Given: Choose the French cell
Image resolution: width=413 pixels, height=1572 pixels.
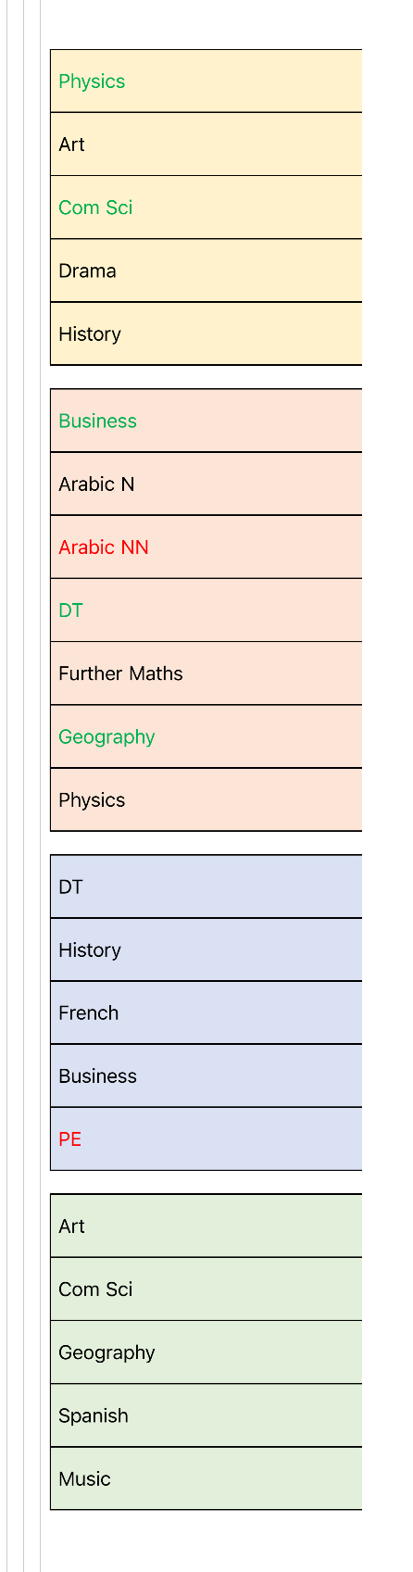Looking at the screenshot, I should click(x=206, y=1012).
